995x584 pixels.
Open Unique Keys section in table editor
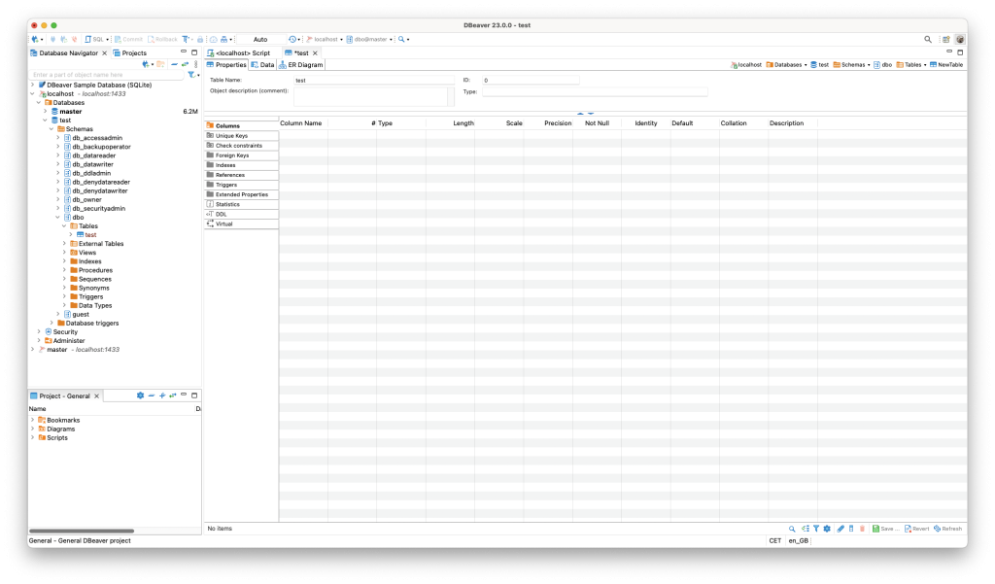click(241, 136)
